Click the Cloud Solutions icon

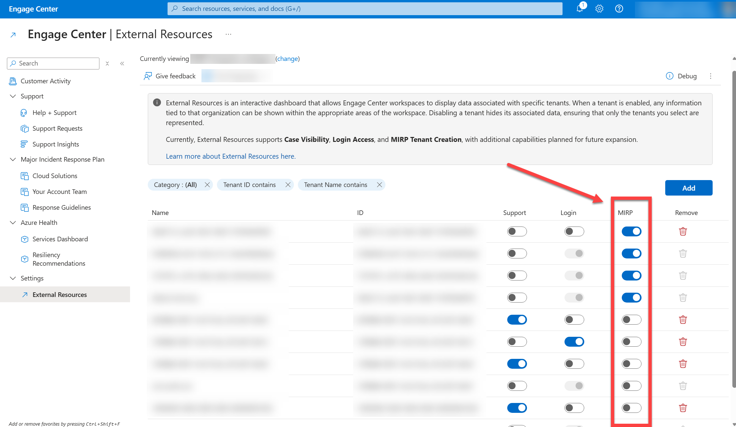coord(25,176)
